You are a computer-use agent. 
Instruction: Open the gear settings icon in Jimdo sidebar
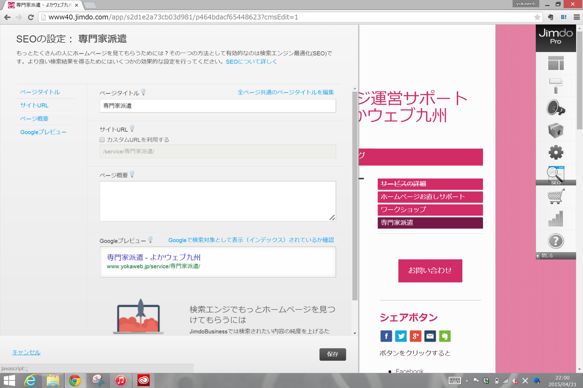556,152
